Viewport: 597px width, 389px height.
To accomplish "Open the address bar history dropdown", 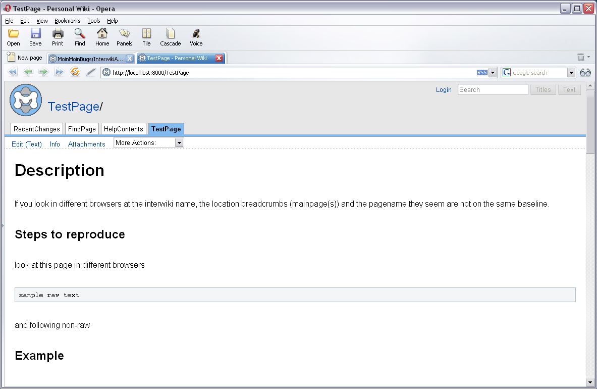I will (493, 73).
